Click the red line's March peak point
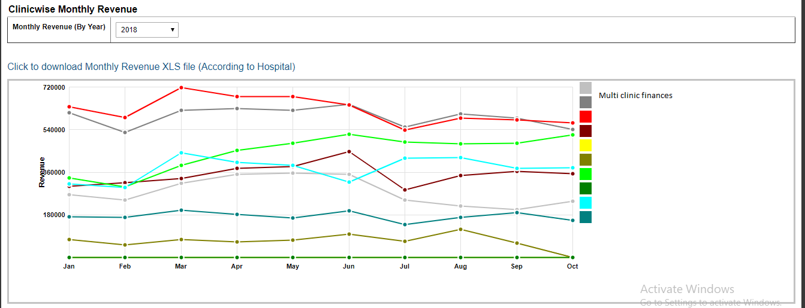Image resolution: width=805 pixels, height=308 pixels. point(181,88)
